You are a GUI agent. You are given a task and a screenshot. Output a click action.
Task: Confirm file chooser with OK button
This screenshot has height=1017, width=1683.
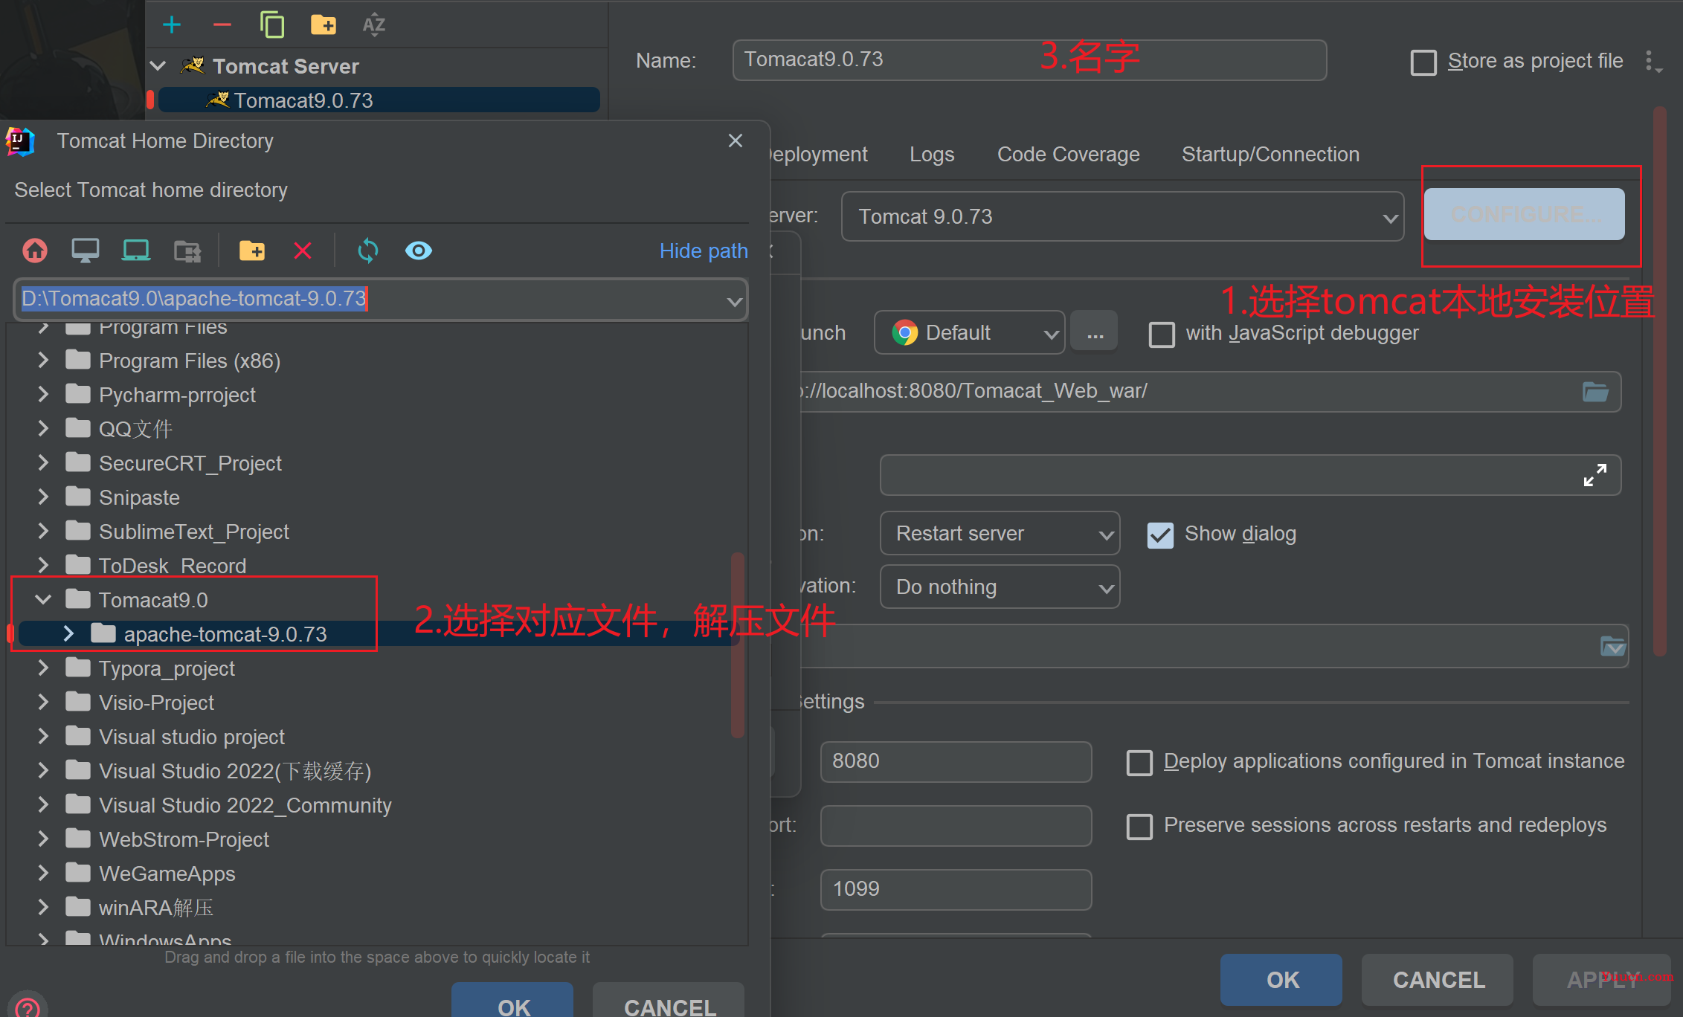coord(512,1000)
